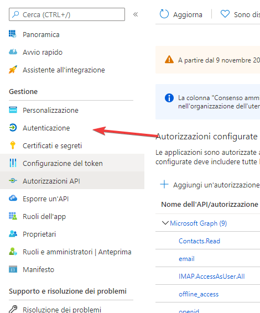This screenshot has width=260, height=313.
Task: Click the Autenticazione arrow icon
Action: coord(13,128)
